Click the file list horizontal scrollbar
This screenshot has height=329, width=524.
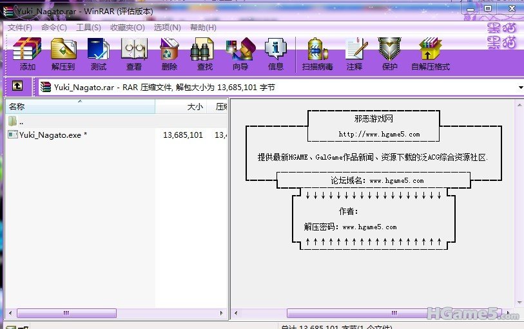click(x=66, y=314)
